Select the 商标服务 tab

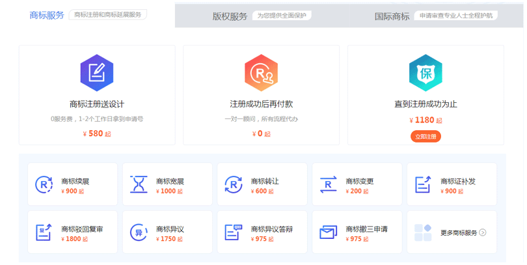tap(47, 14)
